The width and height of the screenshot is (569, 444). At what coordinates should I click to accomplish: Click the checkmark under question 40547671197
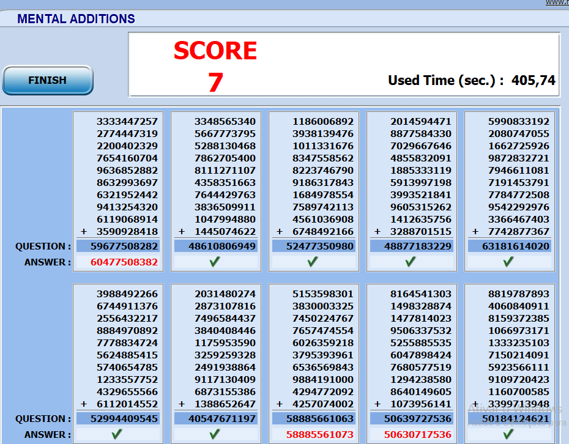(215, 434)
